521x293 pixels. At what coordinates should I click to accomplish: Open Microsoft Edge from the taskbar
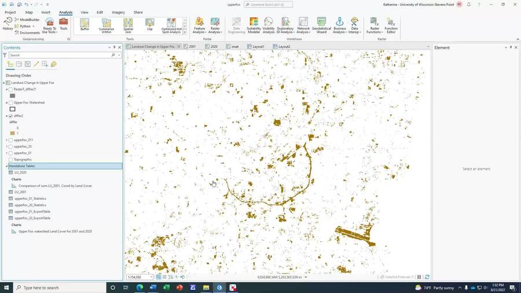(140, 287)
